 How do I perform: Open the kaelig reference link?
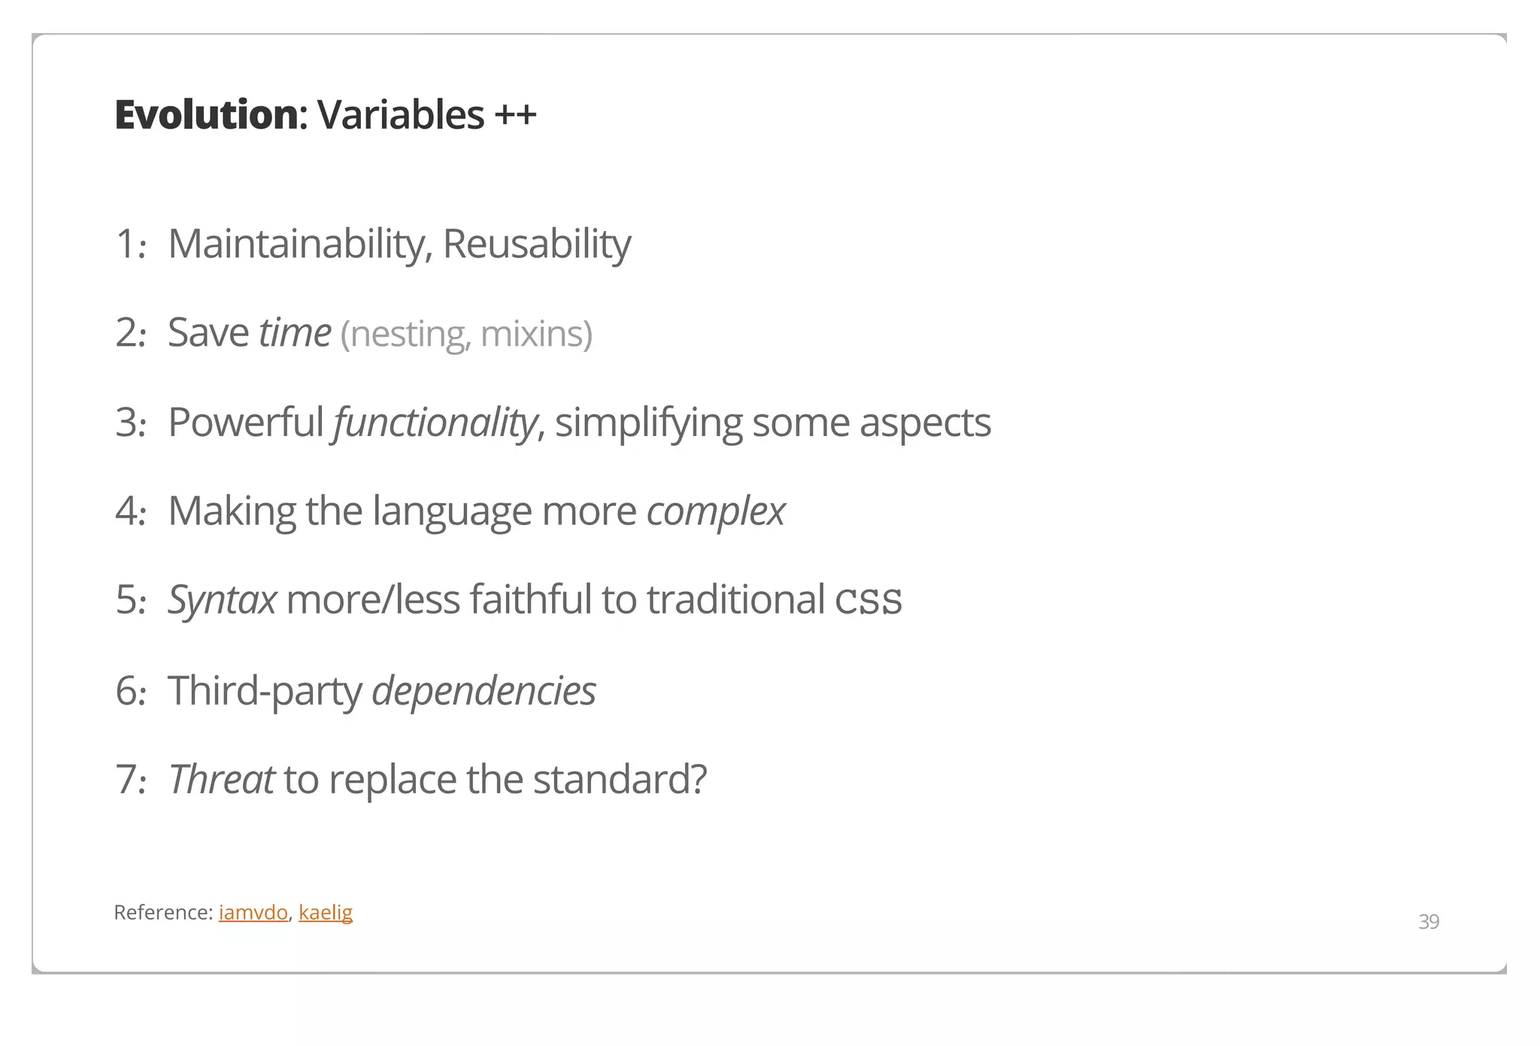pyautogui.click(x=325, y=912)
